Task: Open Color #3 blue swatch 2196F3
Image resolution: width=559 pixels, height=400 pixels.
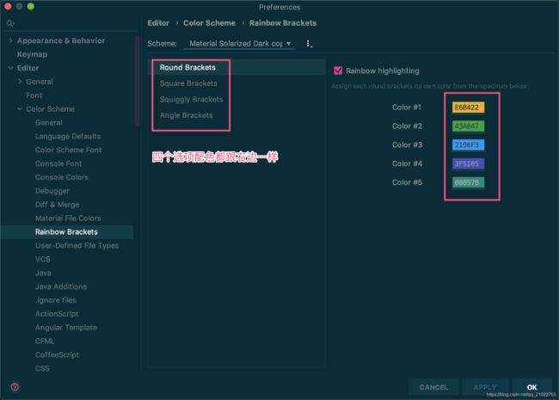Action: tap(468, 145)
